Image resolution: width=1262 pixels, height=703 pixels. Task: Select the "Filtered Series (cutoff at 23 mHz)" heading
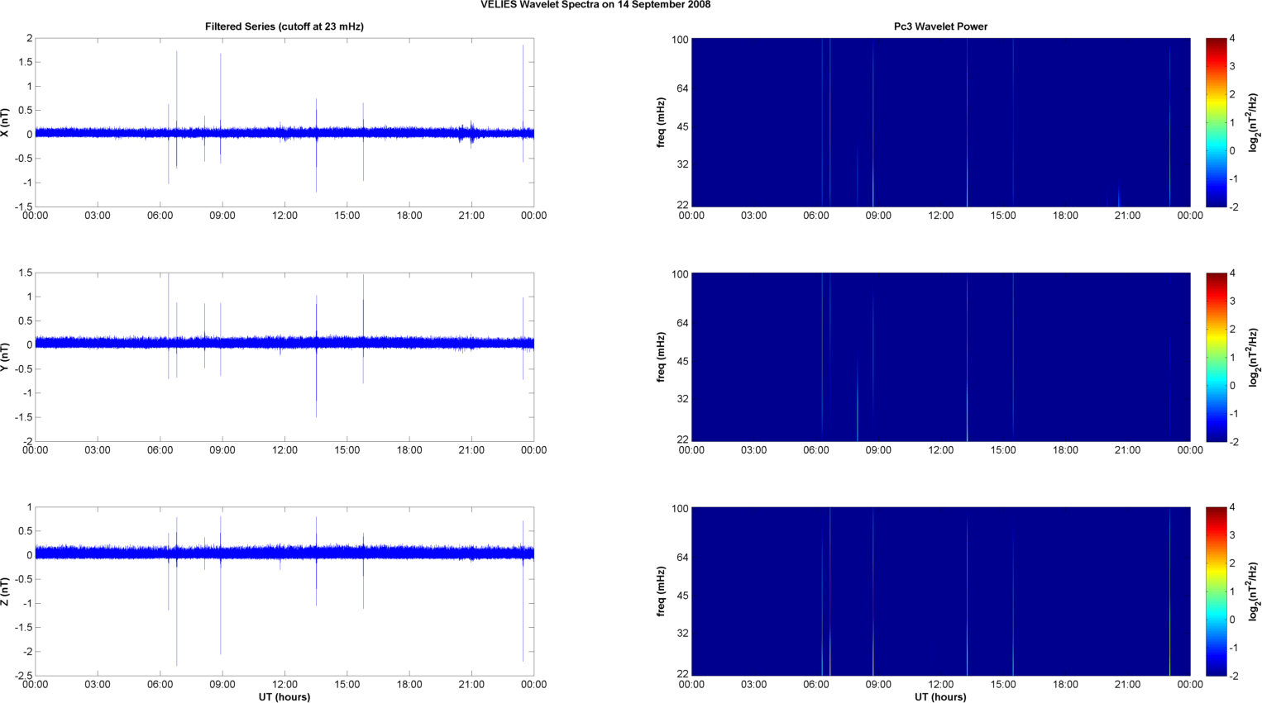tap(284, 26)
